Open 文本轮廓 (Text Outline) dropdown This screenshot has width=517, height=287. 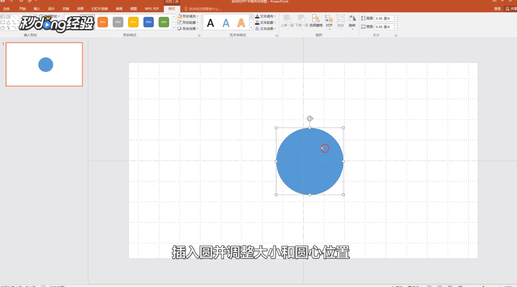(x=266, y=23)
